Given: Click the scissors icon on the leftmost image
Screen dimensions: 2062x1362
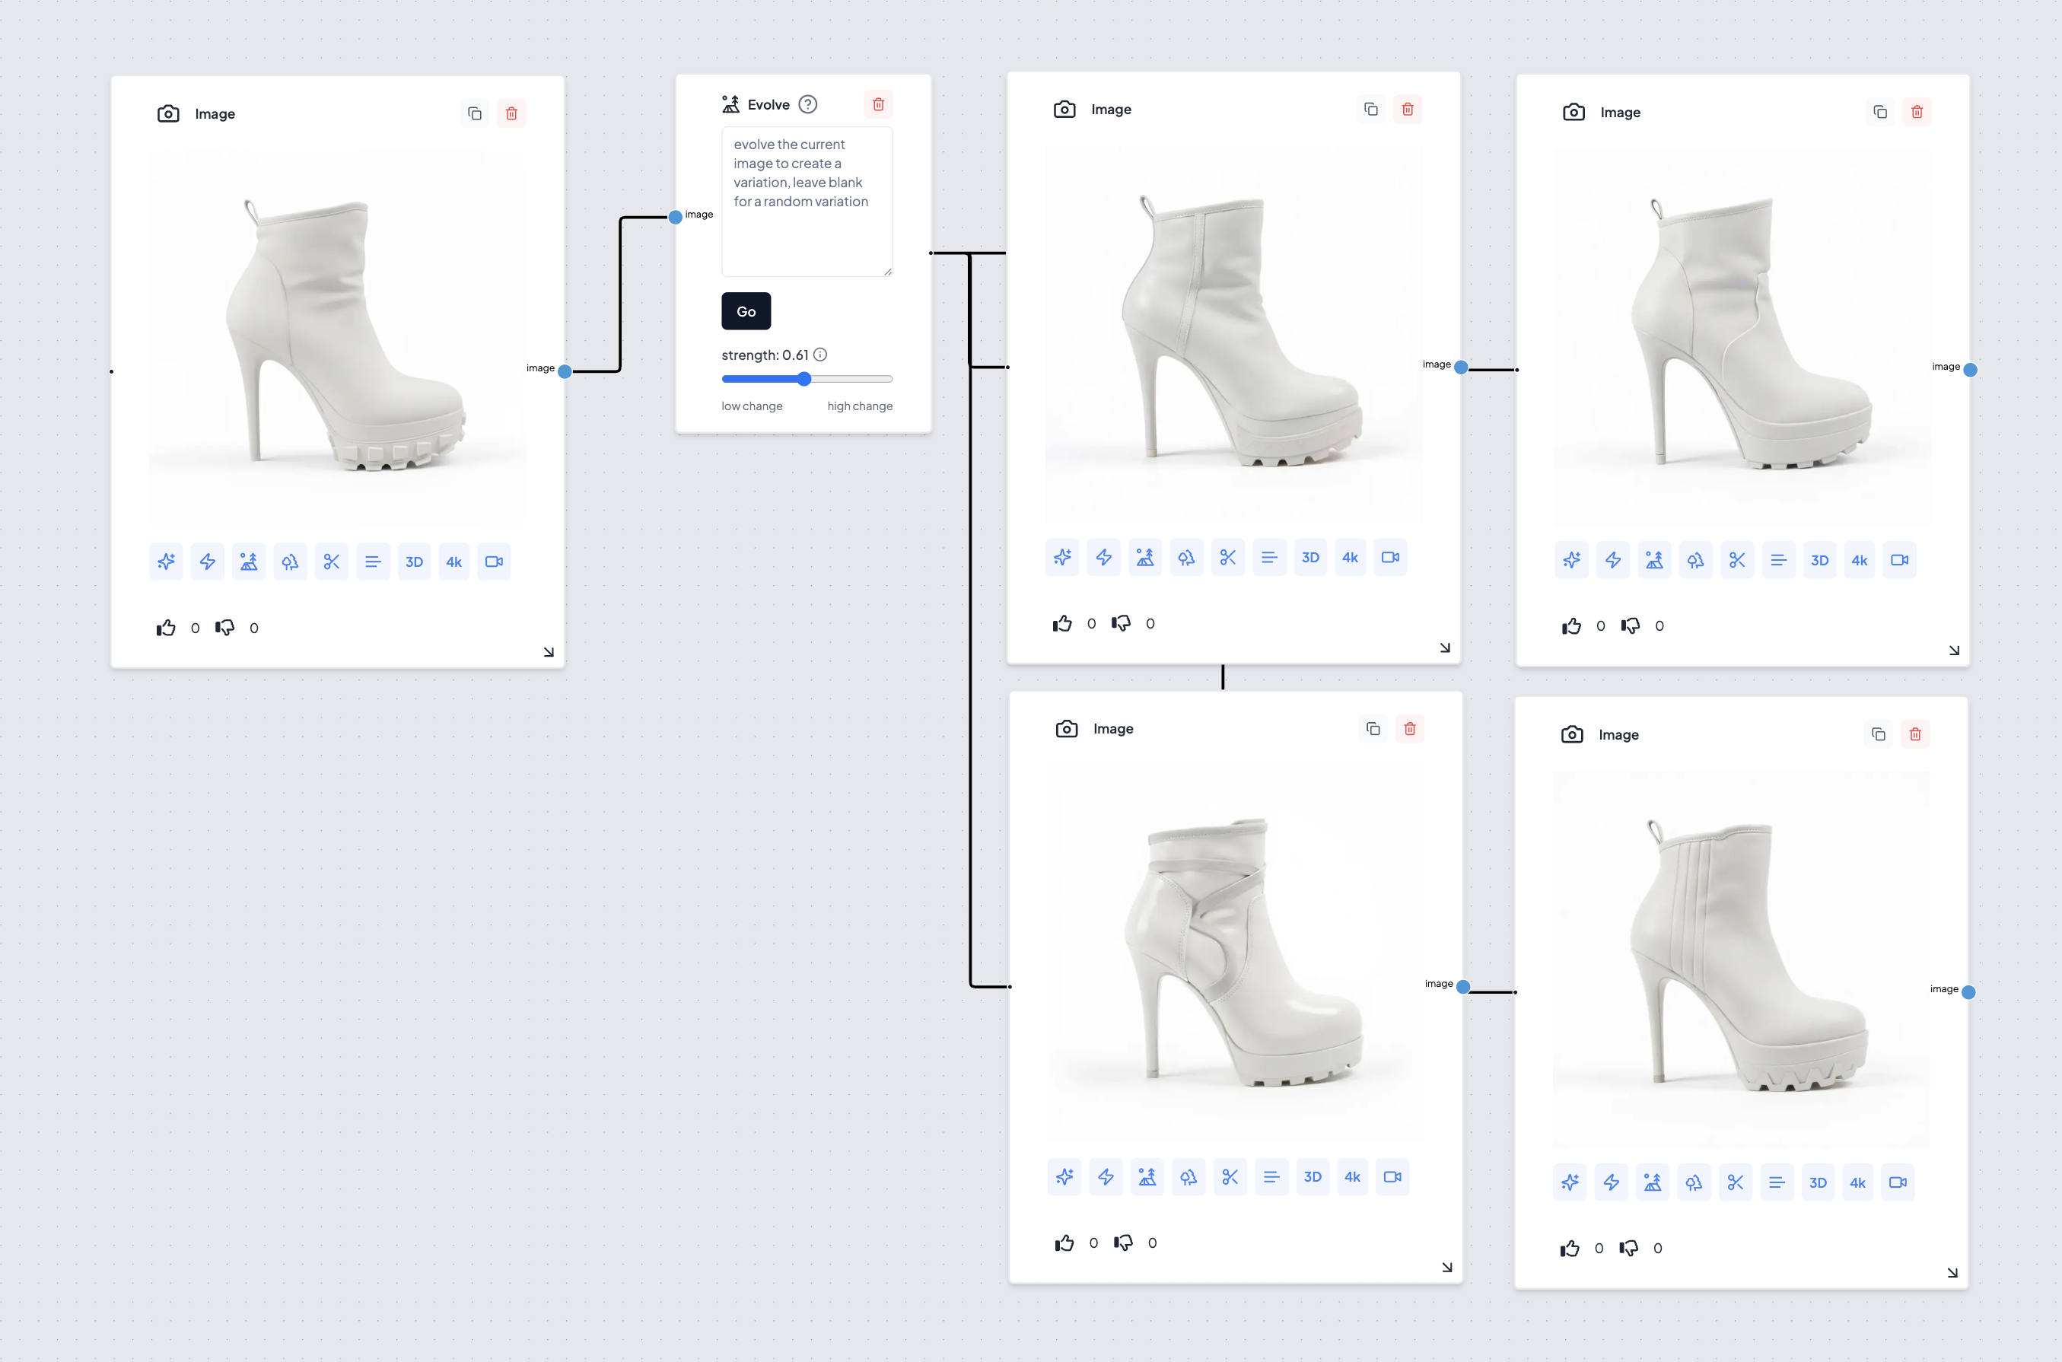Looking at the screenshot, I should tap(332, 562).
